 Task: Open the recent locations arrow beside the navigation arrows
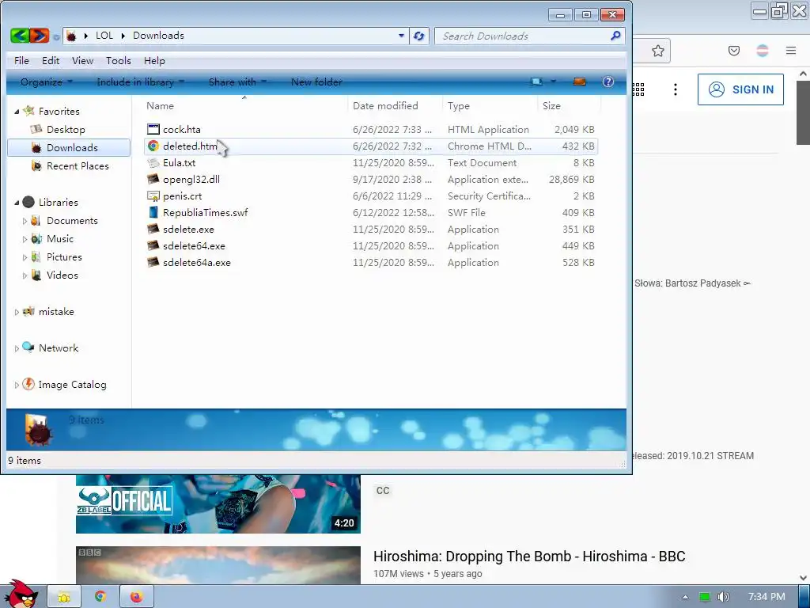pyautogui.click(x=56, y=36)
